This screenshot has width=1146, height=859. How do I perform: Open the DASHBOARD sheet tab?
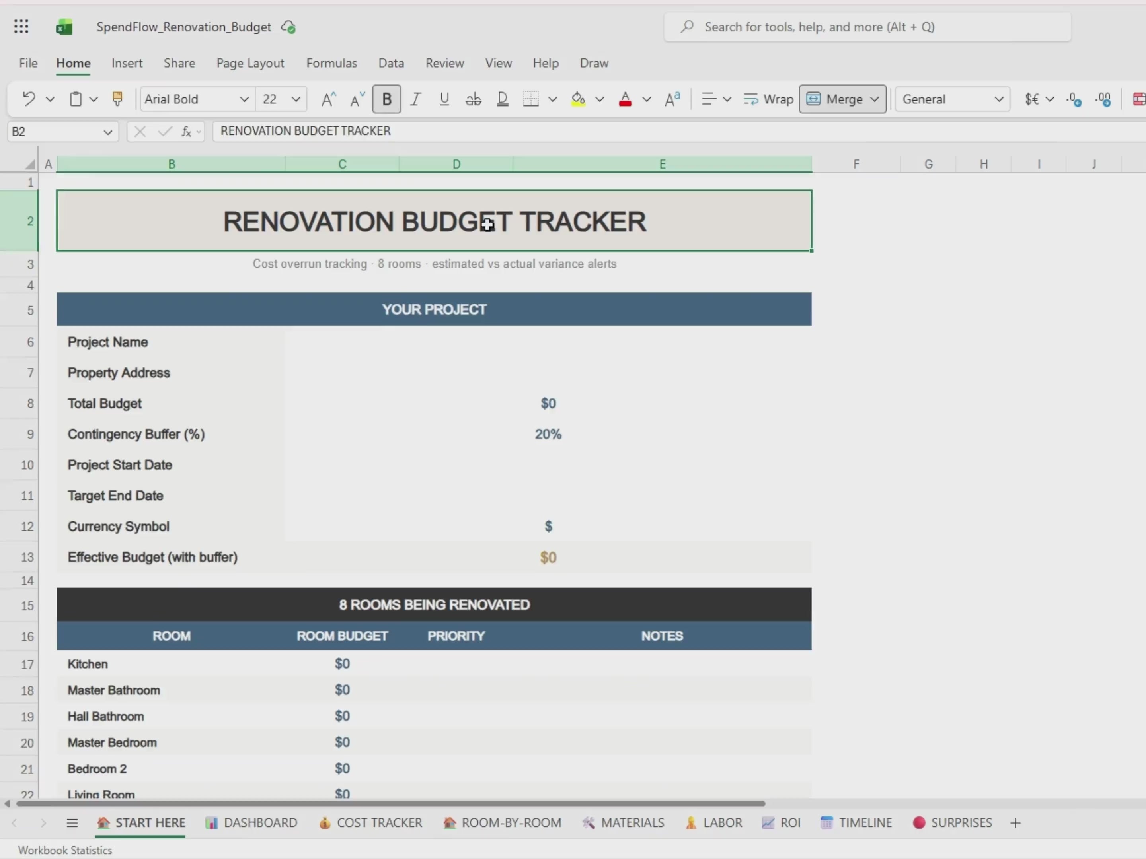[251, 823]
